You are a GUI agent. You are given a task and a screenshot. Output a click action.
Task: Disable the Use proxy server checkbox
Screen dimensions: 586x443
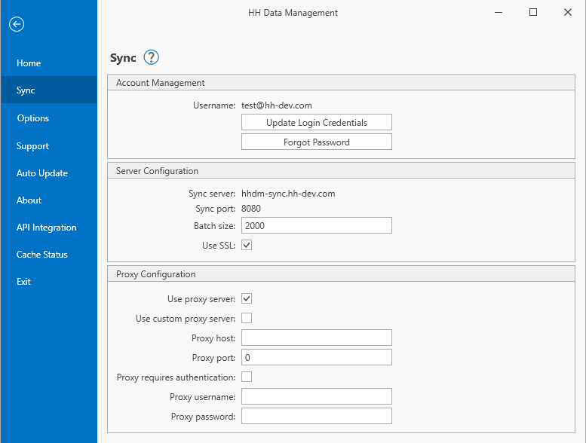[x=247, y=299]
